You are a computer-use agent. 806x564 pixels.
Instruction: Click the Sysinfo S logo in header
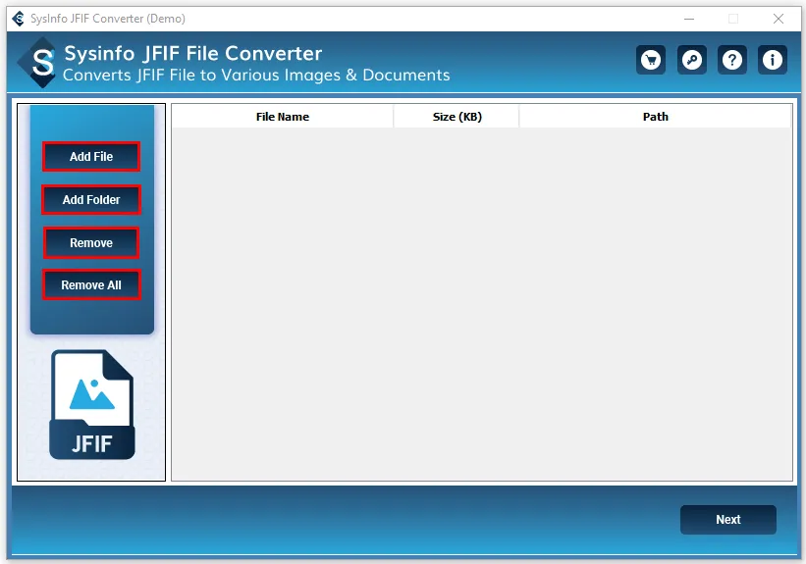[x=38, y=63]
